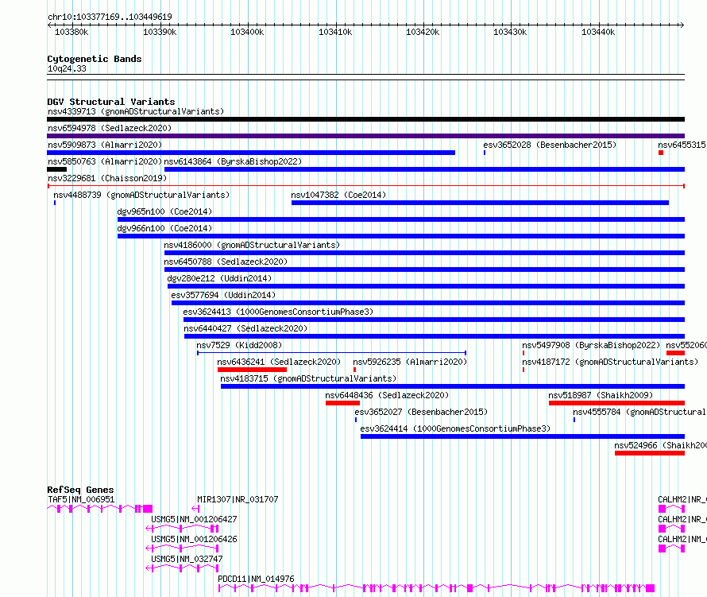Click the nsv6450788 (Sedlazeck2020) label
Viewport: 707px width, 597px height.
pos(226,262)
